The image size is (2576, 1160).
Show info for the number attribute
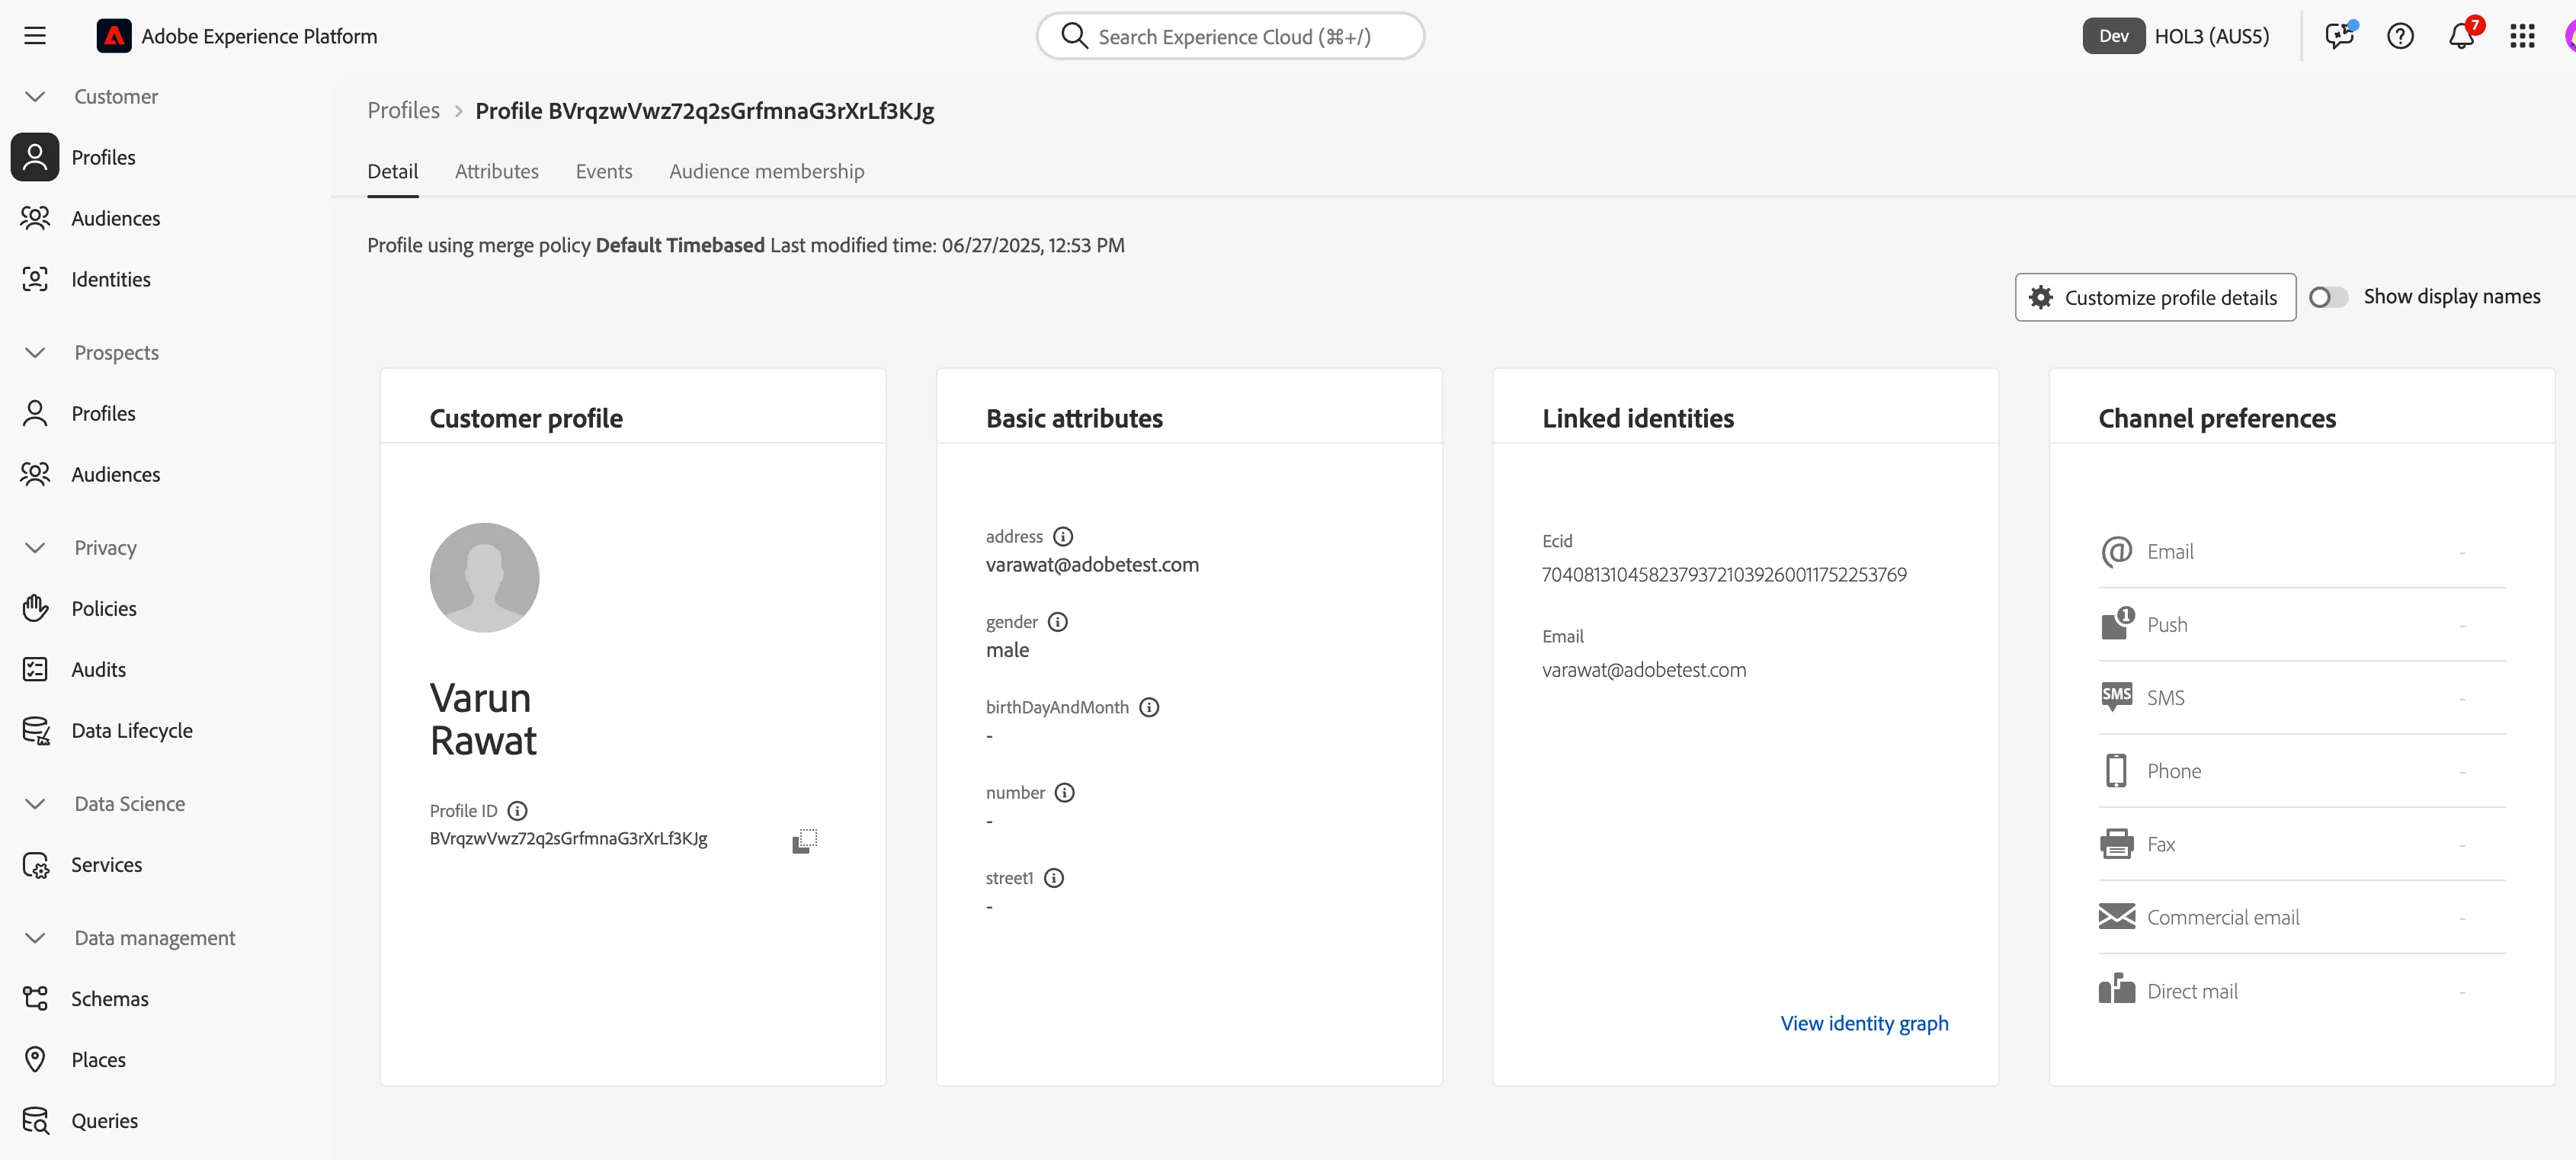(1065, 792)
